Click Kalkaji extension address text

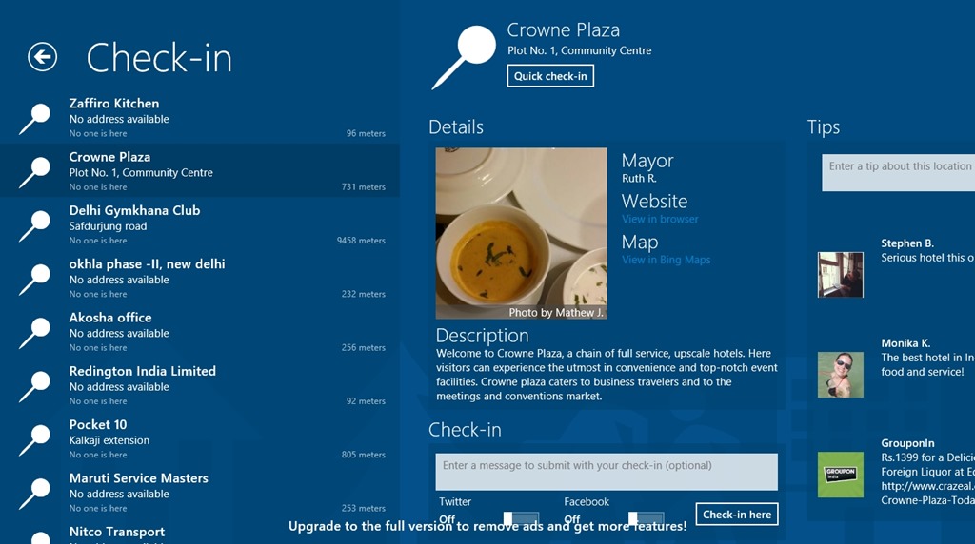(109, 440)
